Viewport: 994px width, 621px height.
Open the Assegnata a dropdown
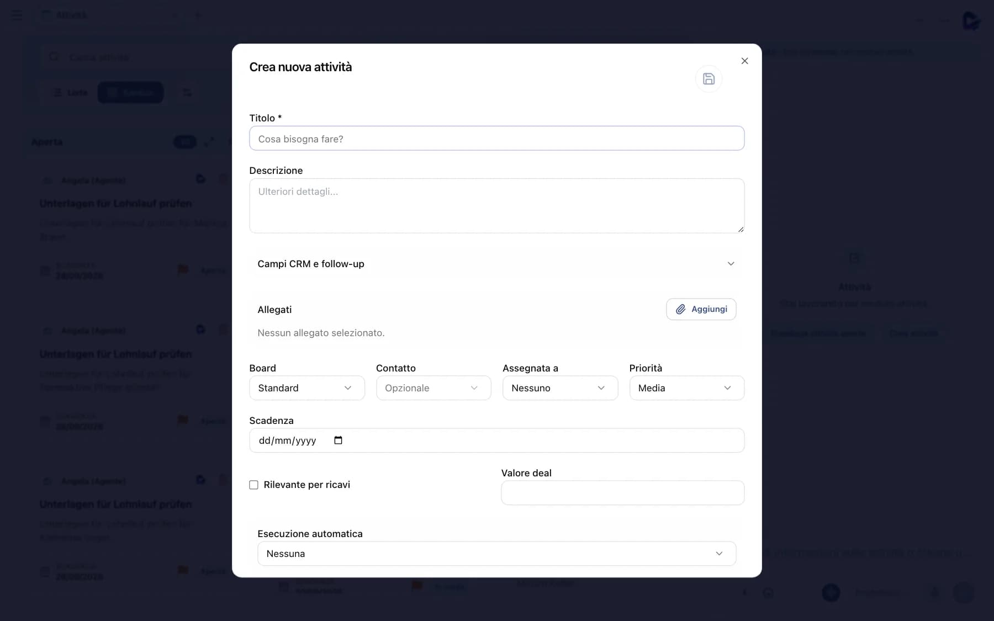pyautogui.click(x=560, y=388)
